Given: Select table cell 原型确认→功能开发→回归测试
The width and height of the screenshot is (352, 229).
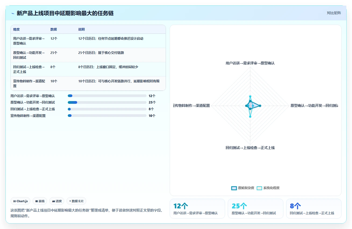Looking at the screenshot, I should point(29,55).
